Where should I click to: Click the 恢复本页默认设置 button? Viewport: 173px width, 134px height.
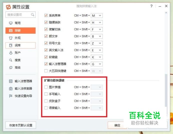(x=21, y=125)
